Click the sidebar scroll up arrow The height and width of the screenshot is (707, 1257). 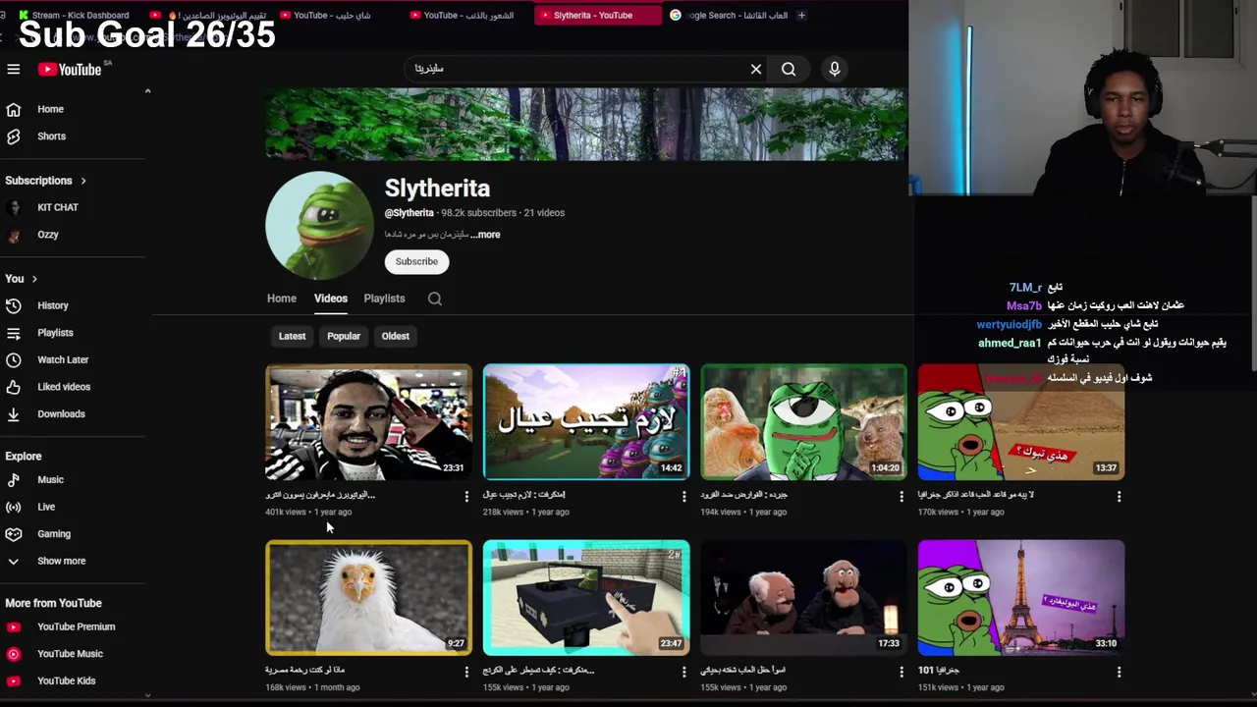[147, 91]
